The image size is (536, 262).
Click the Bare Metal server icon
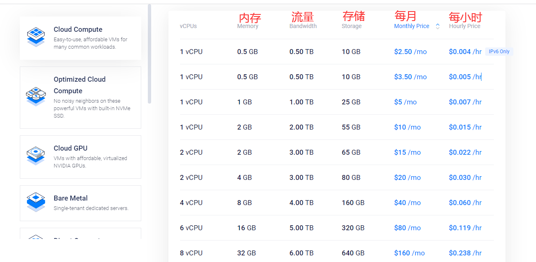(36, 202)
